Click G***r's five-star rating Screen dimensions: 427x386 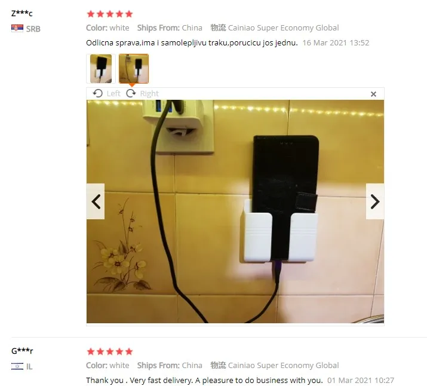(x=110, y=351)
